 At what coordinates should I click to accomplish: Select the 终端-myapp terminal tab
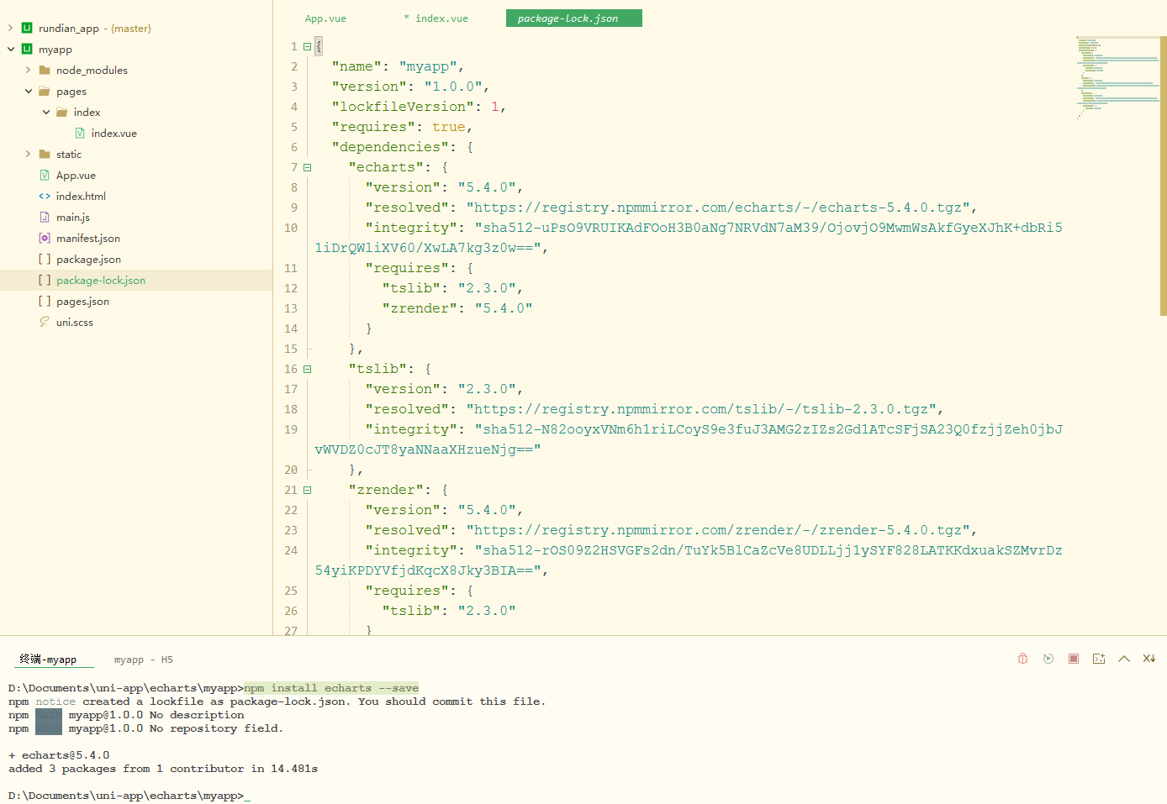(49, 659)
